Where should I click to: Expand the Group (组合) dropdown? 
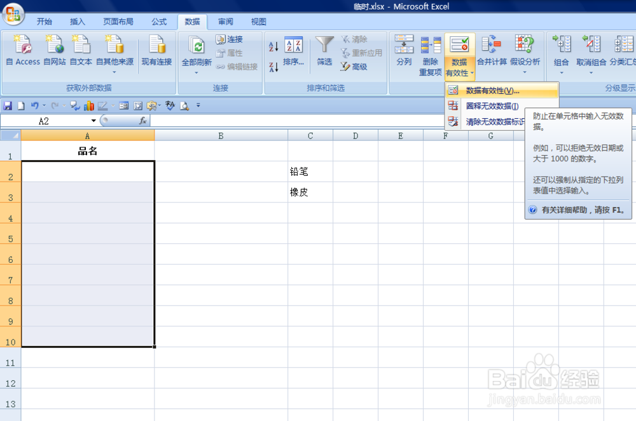click(562, 73)
